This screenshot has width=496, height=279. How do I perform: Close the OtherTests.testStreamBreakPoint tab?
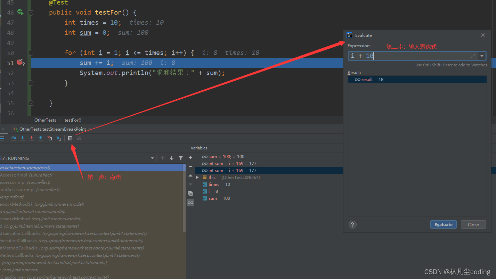[x=89, y=129]
